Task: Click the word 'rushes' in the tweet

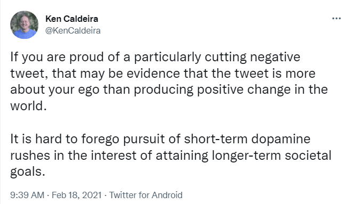Action: (x=30, y=156)
